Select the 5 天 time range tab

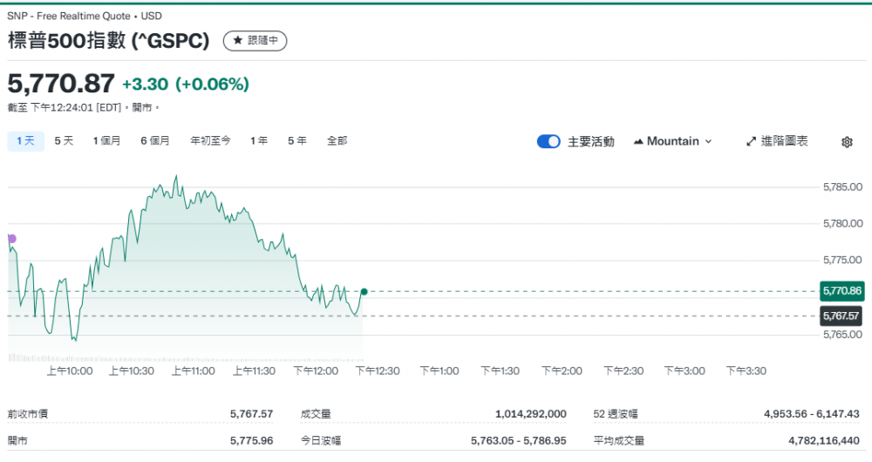[x=64, y=140]
